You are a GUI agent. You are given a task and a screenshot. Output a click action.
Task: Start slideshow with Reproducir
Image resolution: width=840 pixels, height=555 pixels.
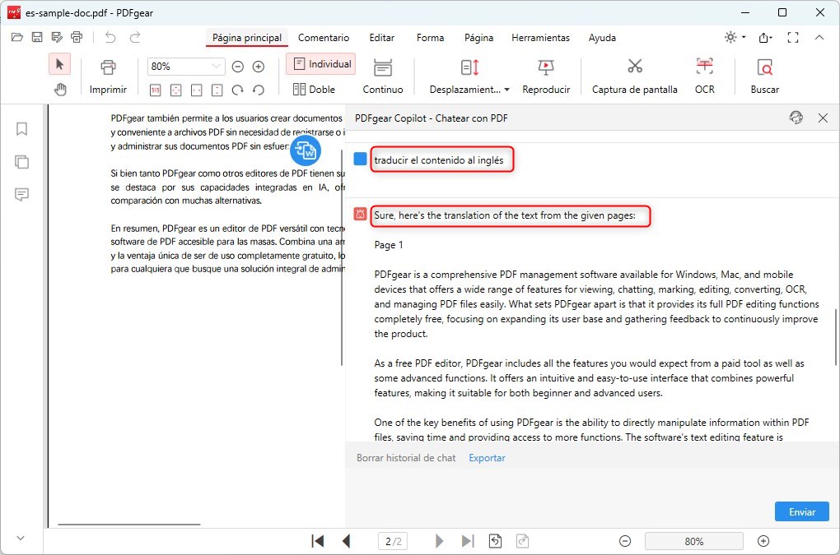[546, 77]
